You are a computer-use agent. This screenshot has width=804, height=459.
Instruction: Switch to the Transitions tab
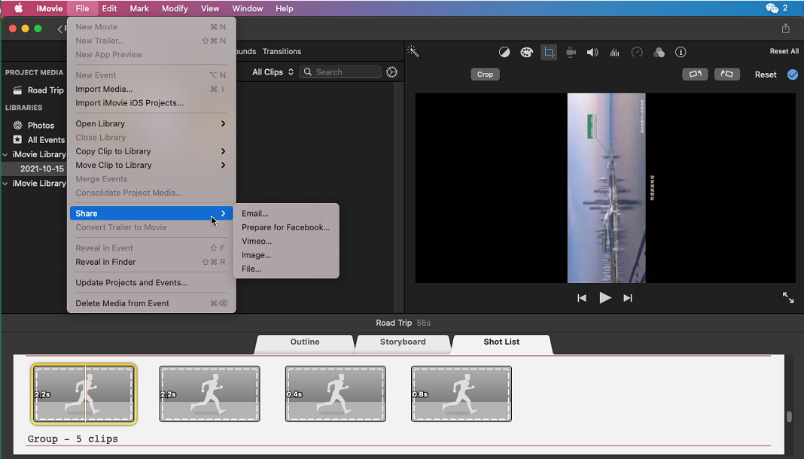(282, 52)
